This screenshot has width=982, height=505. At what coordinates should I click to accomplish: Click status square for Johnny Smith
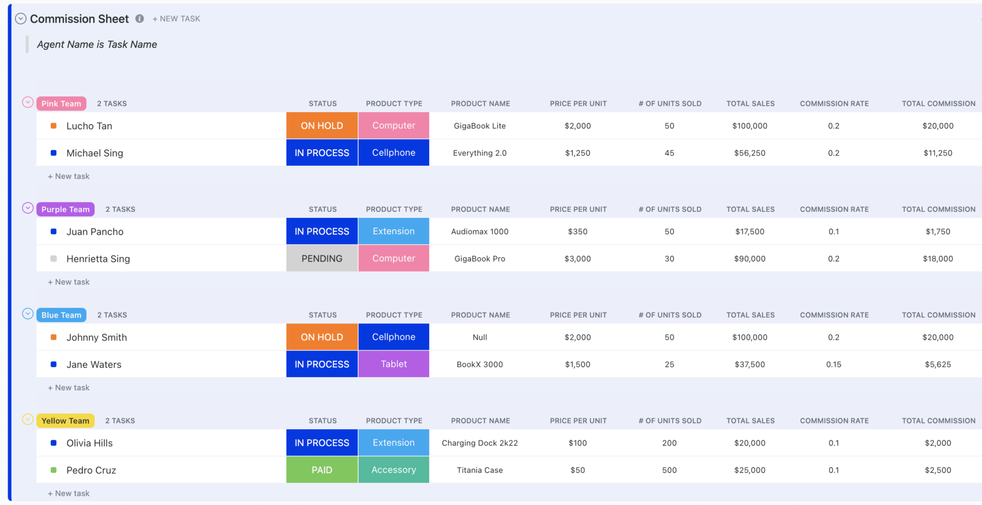pyautogui.click(x=54, y=337)
